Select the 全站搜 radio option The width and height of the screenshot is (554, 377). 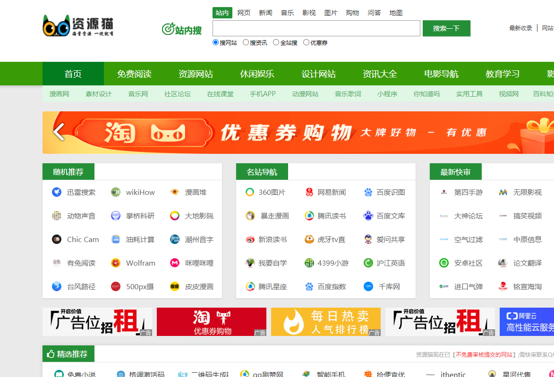[276, 42]
